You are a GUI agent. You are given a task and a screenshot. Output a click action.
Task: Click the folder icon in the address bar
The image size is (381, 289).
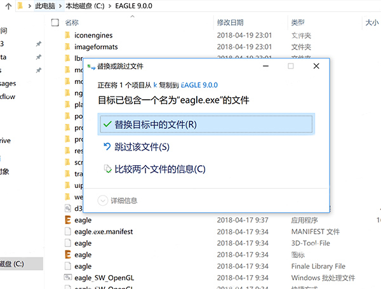tap(21, 6)
